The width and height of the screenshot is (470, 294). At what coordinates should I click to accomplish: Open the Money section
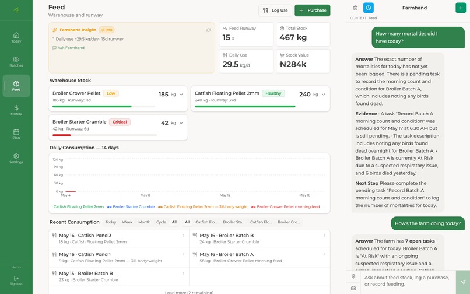coord(16,110)
